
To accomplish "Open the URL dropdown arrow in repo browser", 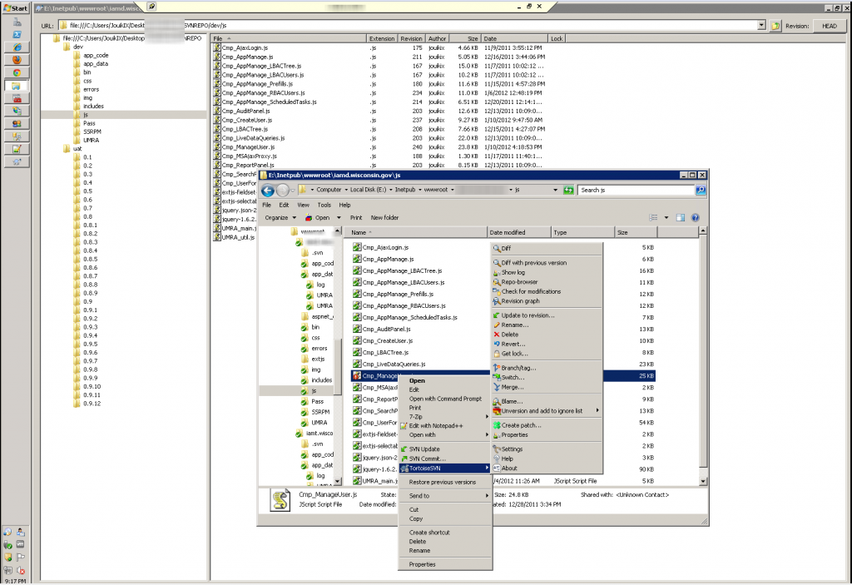I will [761, 25].
